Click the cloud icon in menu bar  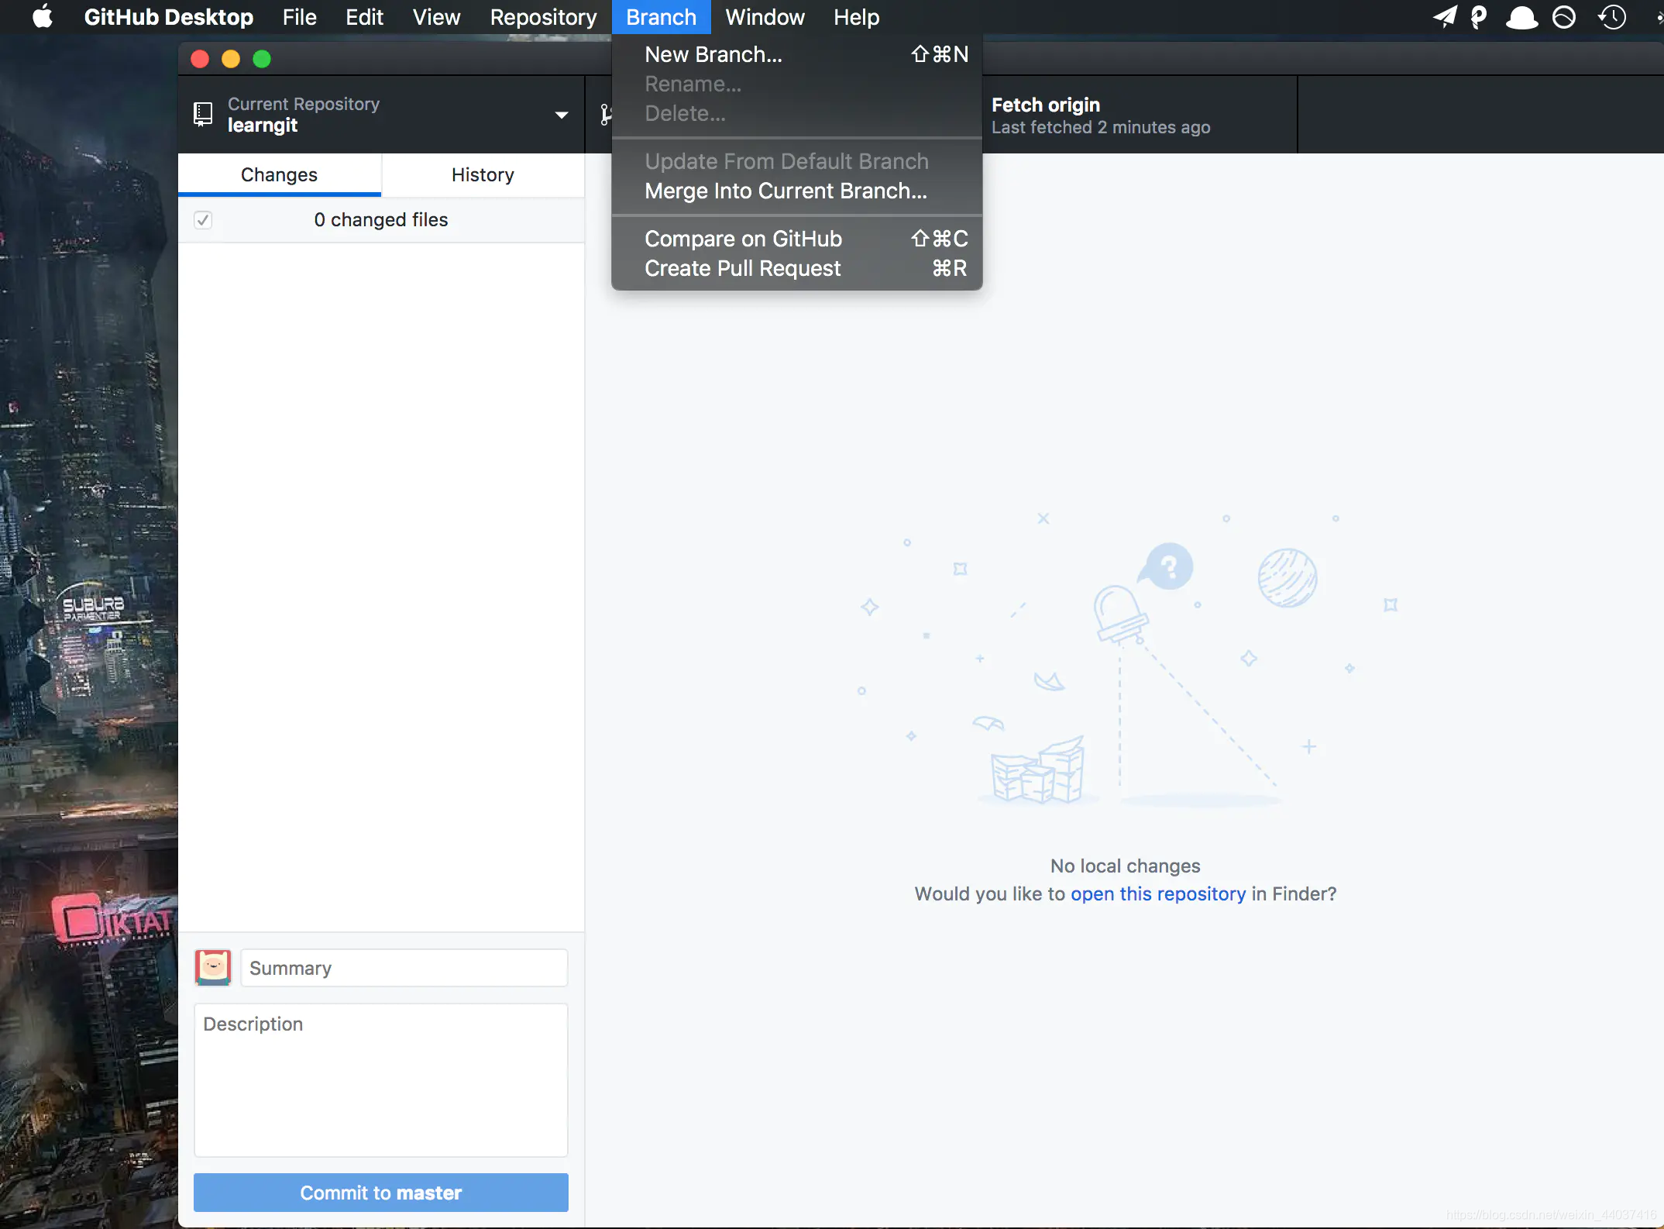point(1521,16)
